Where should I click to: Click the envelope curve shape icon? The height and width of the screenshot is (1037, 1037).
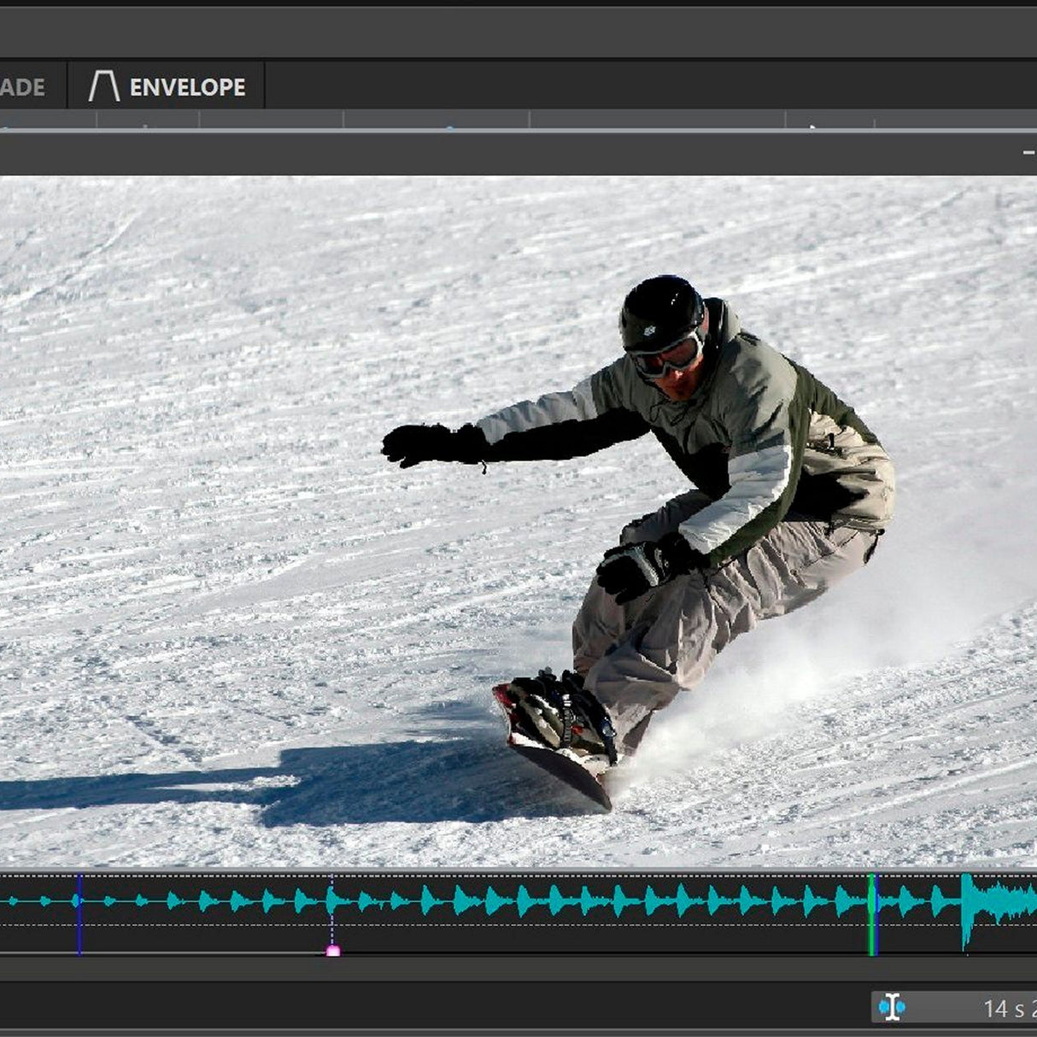pyautogui.click(x=104, y=86)
